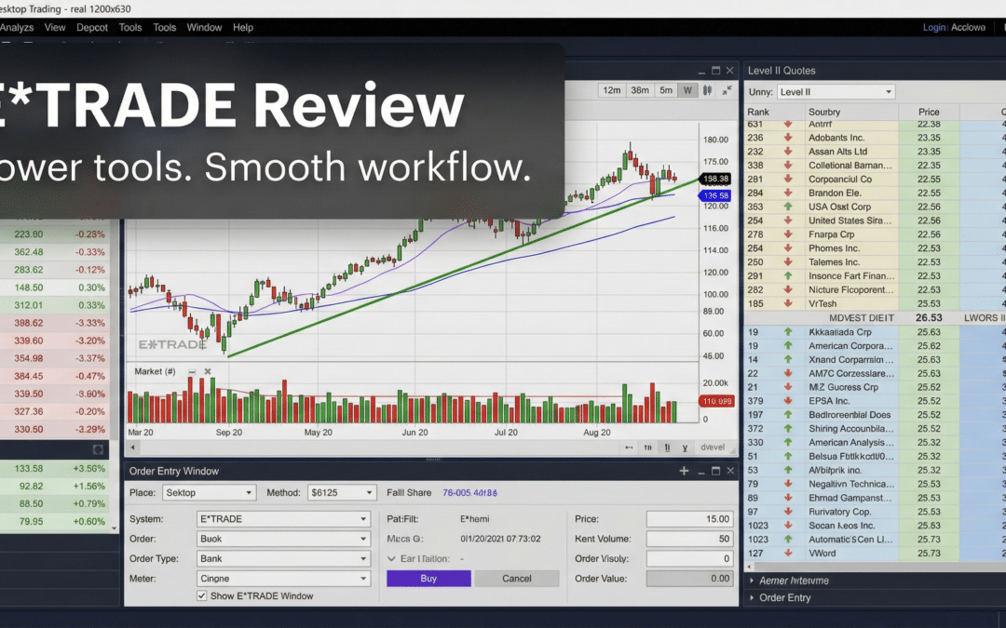The image size is (1006, 628).
Task: Click the green up arrow for USA Osat Corp
Action: click(x=788, y=207)
